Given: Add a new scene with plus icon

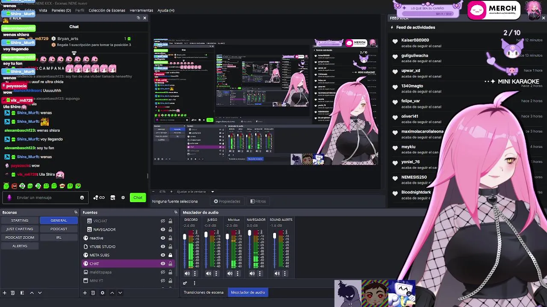Looking at the screenshot, I should coord(4,293).
